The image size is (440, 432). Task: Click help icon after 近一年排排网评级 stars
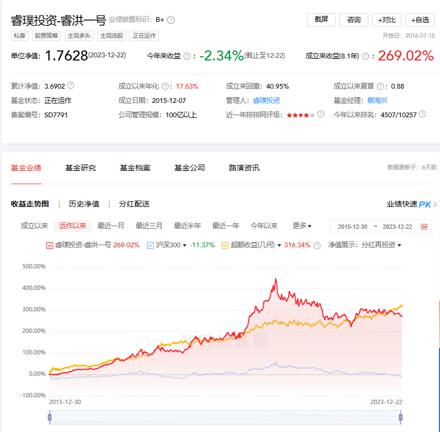(x=321, y=114)
